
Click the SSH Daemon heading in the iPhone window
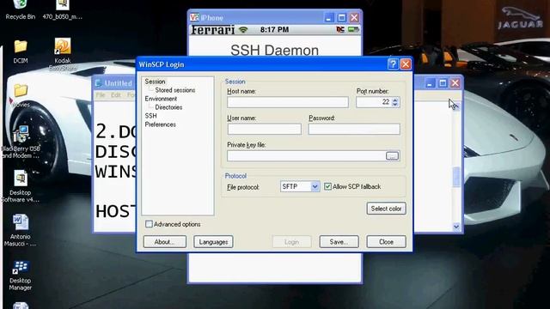click(275, 50)
